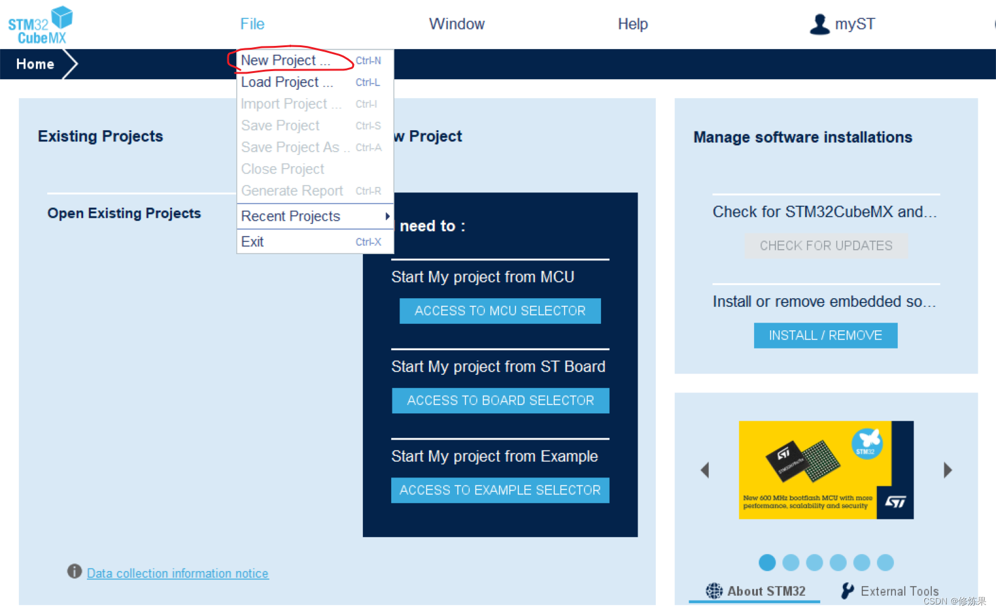996x612 pixels.
Task: Open the yellow 600 MHz MCU banner
Action: pos(826,470)
